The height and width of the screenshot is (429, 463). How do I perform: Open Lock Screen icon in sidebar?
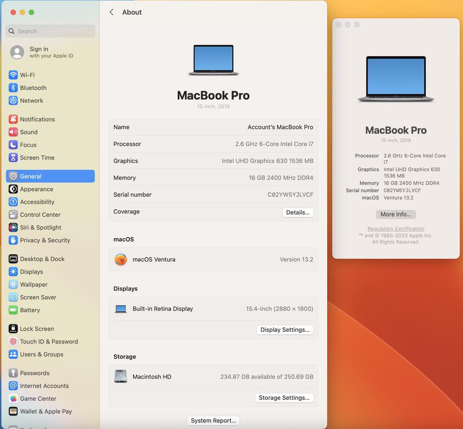tap(13, 329)
